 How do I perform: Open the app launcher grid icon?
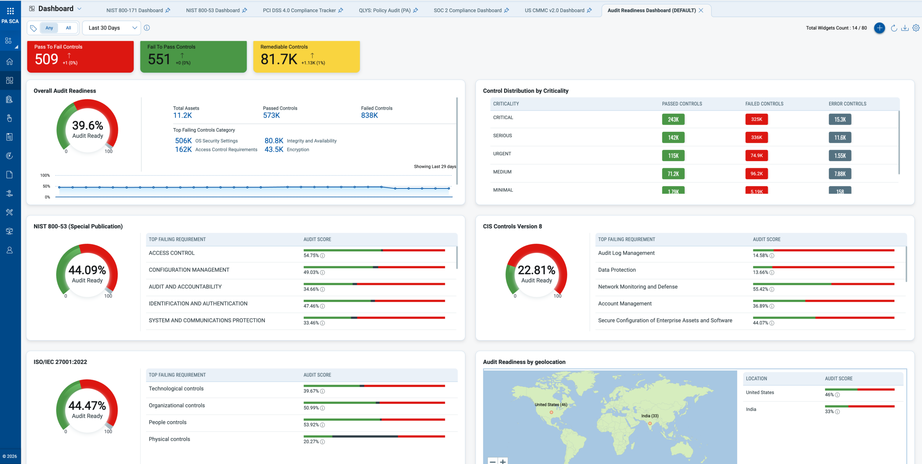10,10
